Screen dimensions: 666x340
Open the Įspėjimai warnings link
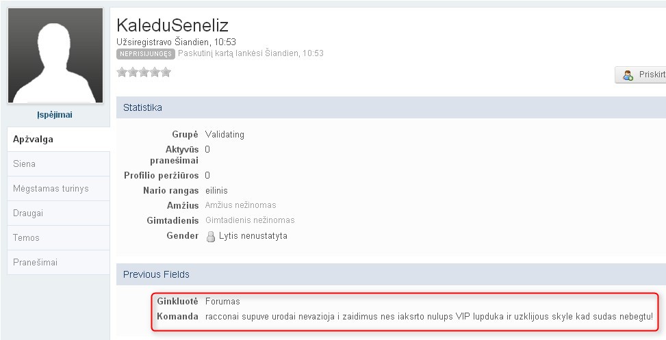(x=55, y=115)
